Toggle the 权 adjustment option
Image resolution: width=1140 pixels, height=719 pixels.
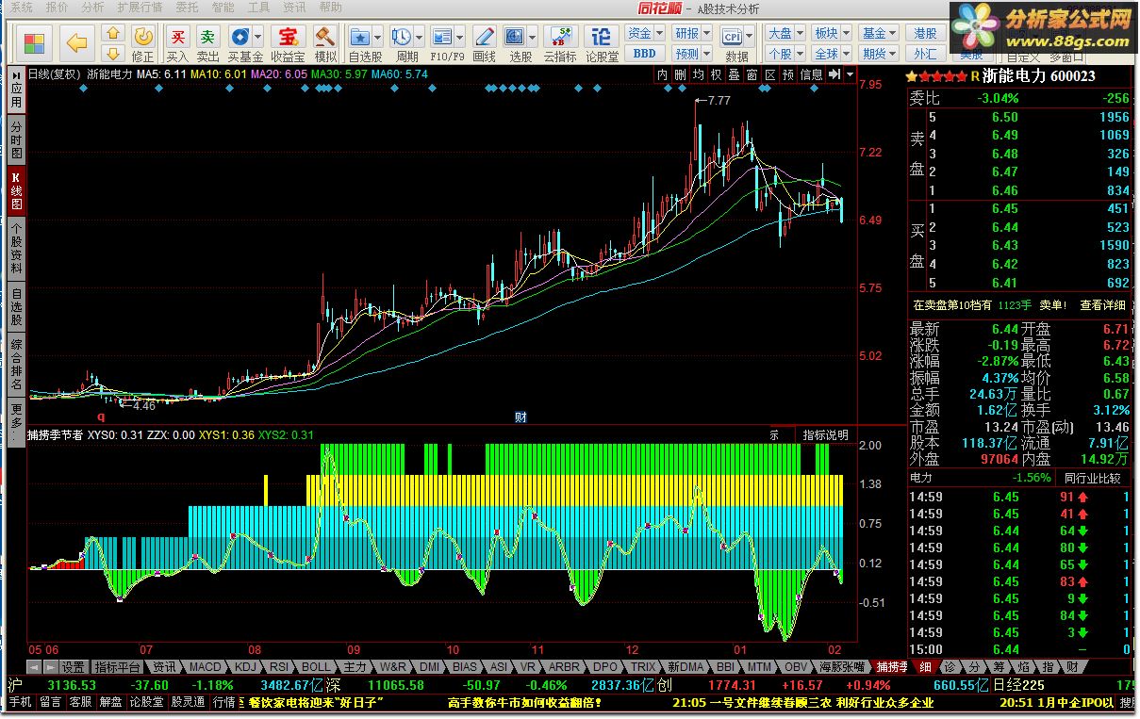pos(716,74)
